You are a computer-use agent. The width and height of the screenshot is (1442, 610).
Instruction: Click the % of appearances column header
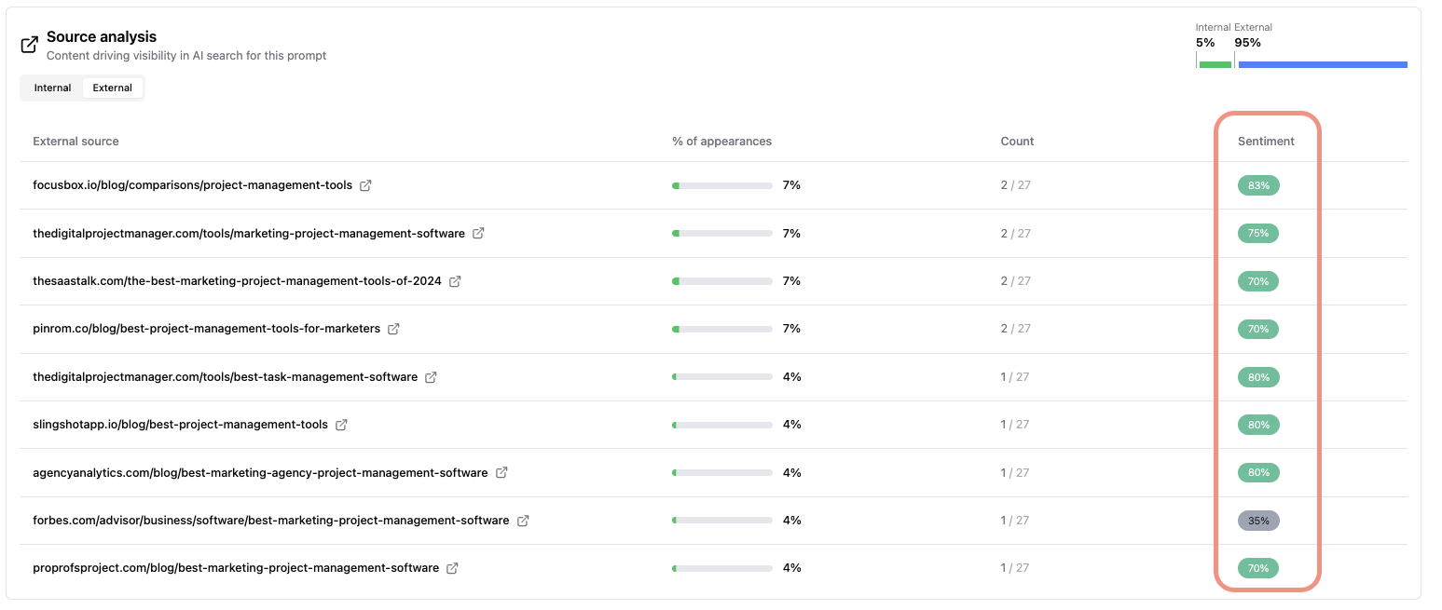click(x=721, y=142)
